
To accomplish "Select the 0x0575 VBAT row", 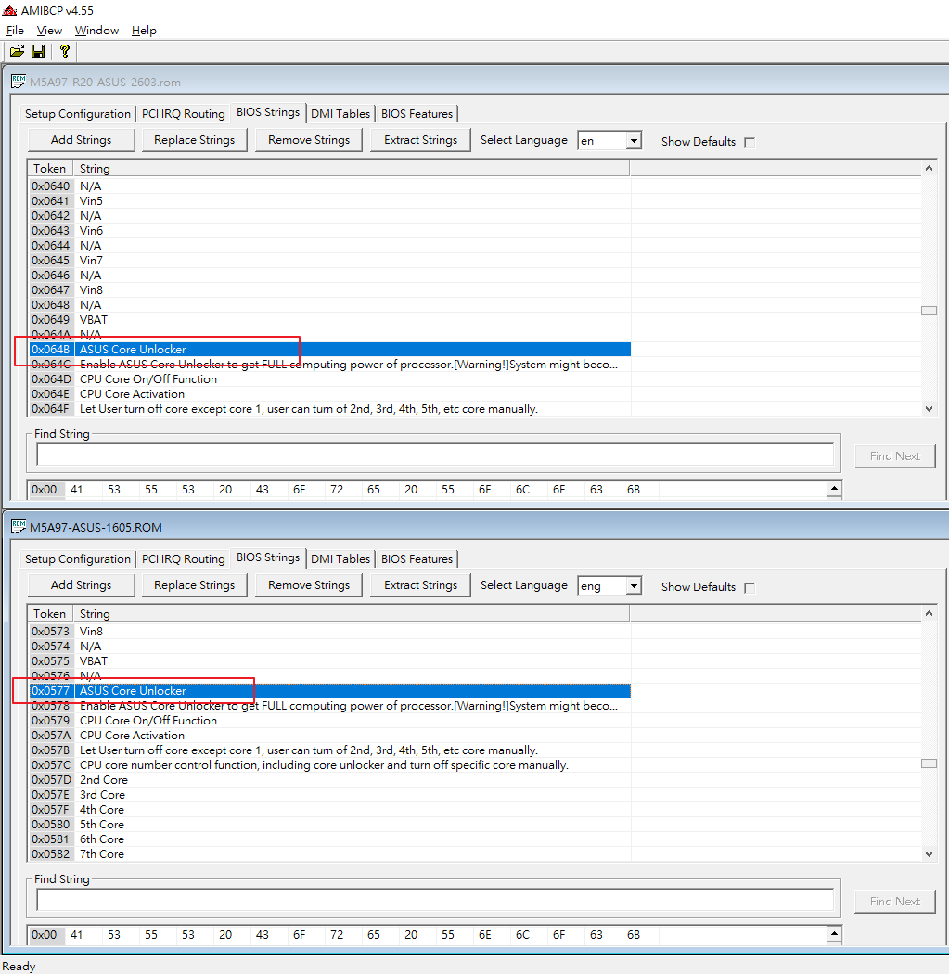I will 330,660.
